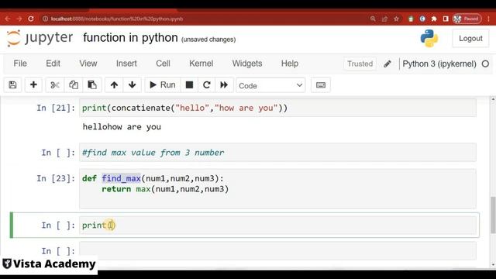Open the Help menu
The image size is (496, 279).
click(x=290, y=64)
